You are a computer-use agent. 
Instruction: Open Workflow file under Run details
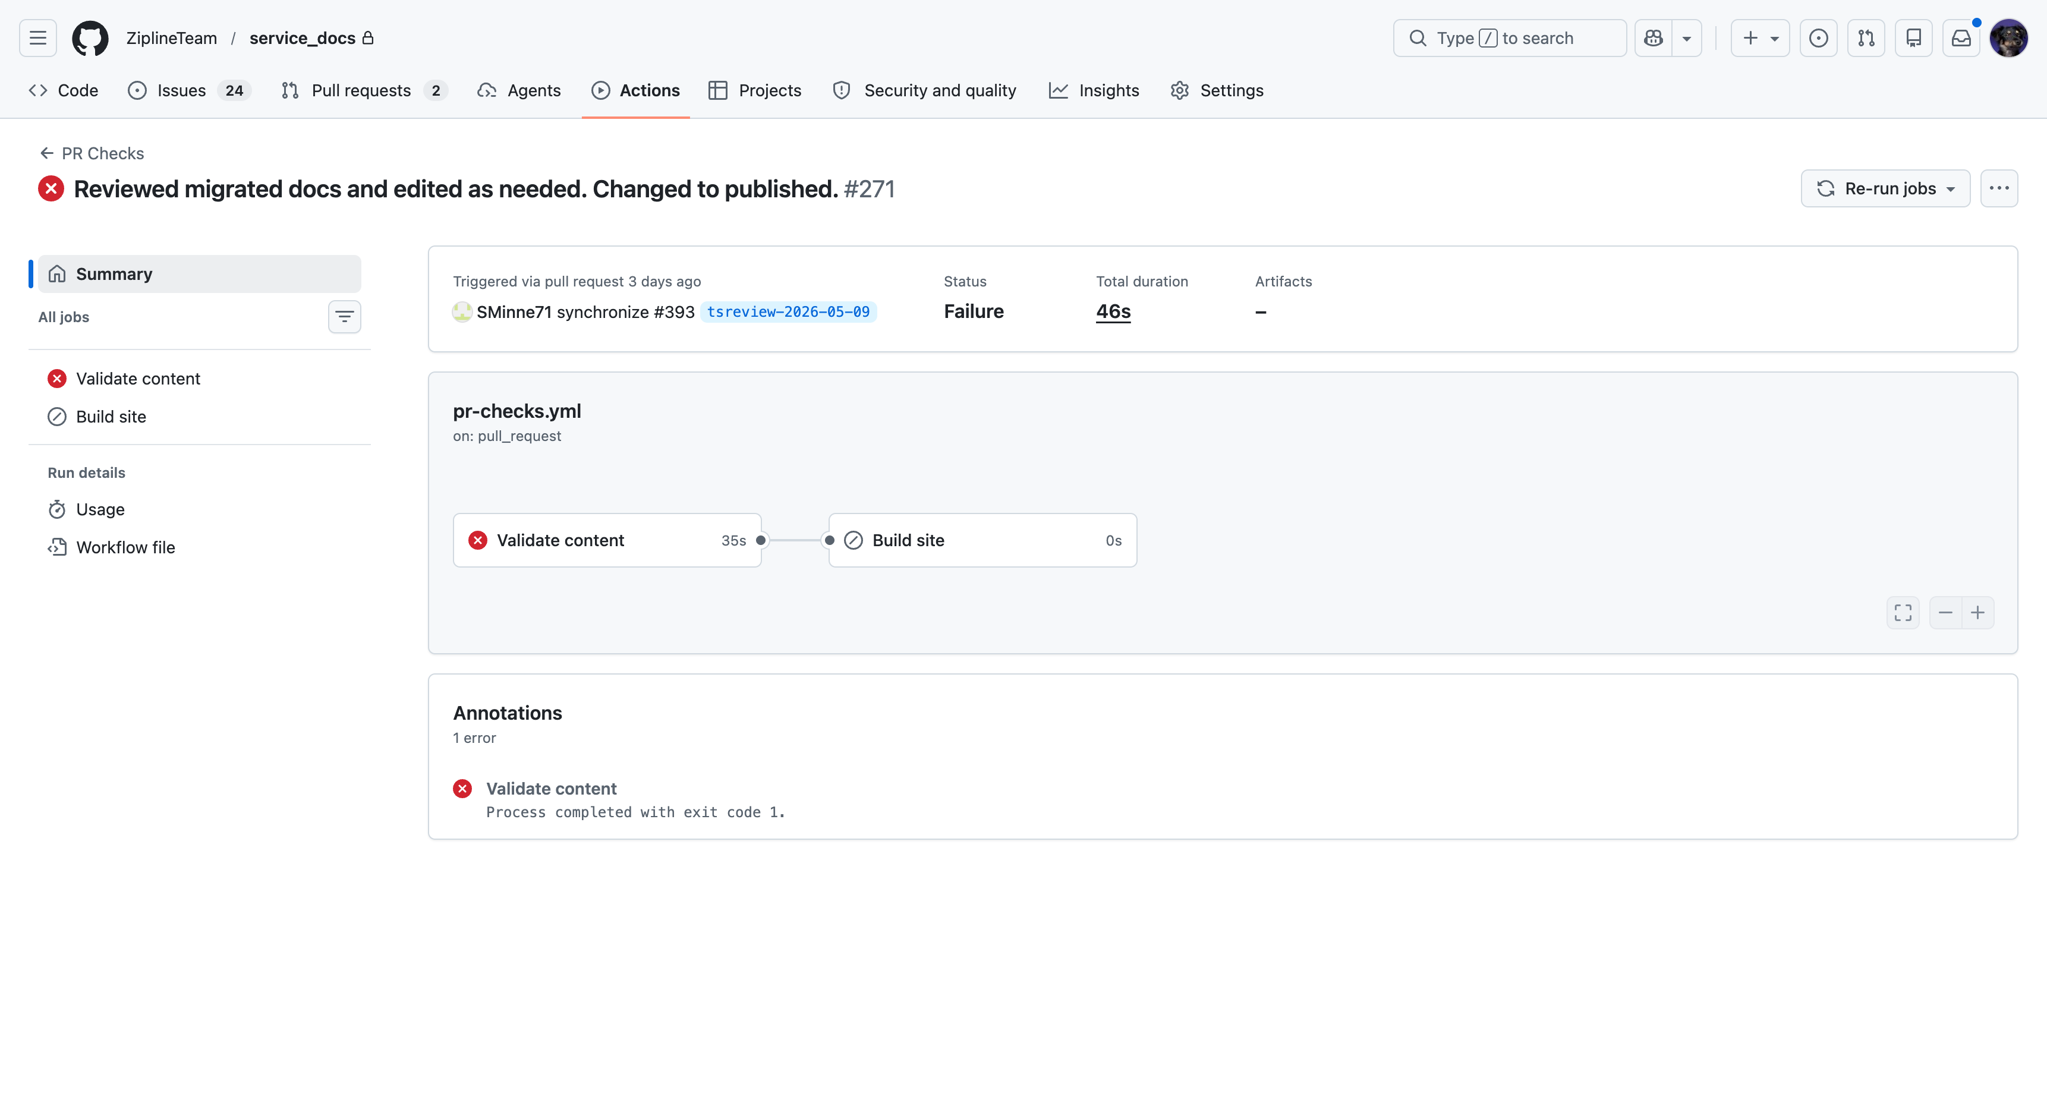(199, 547)
